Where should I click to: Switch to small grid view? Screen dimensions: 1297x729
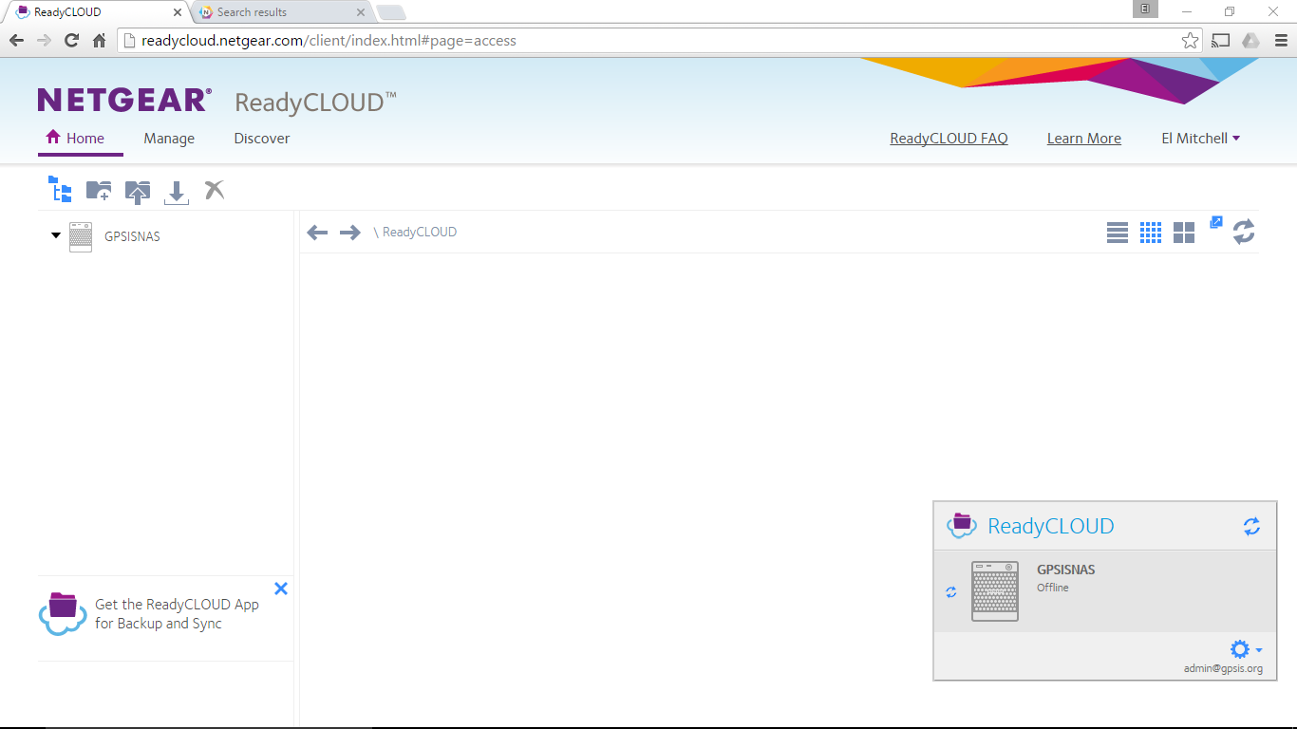point(1151,233)
